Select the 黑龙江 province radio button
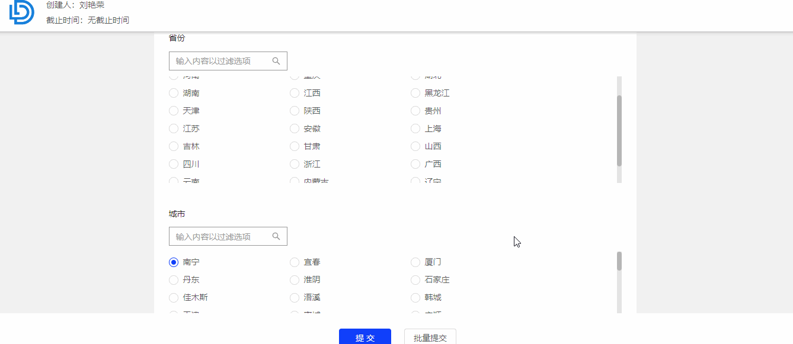The image size is (793, 344). (x=415, y=93)
